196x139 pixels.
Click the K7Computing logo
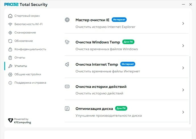19,121
